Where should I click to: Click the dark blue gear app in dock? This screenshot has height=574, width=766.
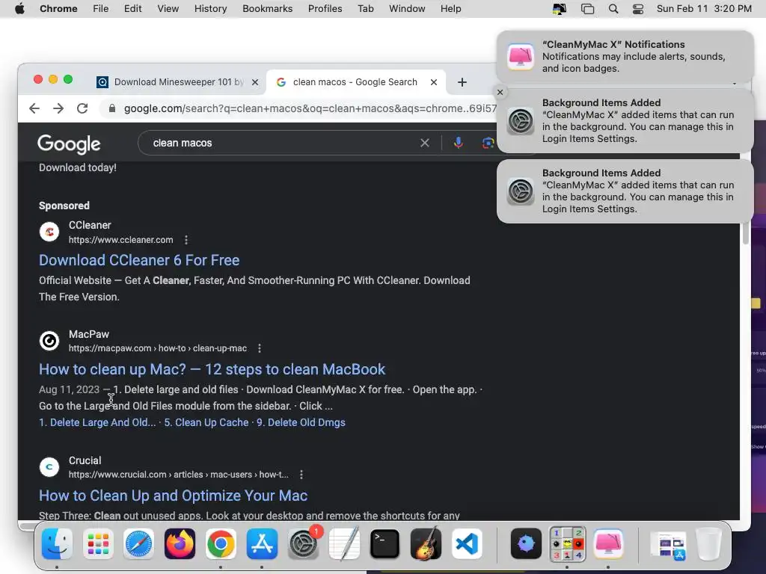click(x=526, y=544)
